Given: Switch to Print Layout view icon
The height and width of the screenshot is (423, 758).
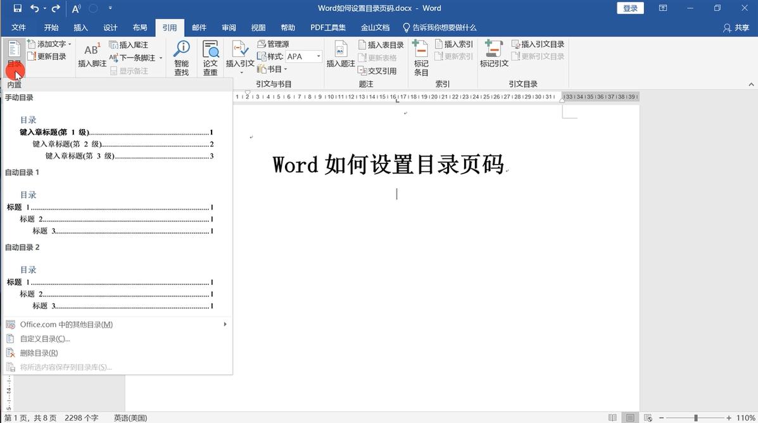Looking at the screenshot, I should [630, 418].
